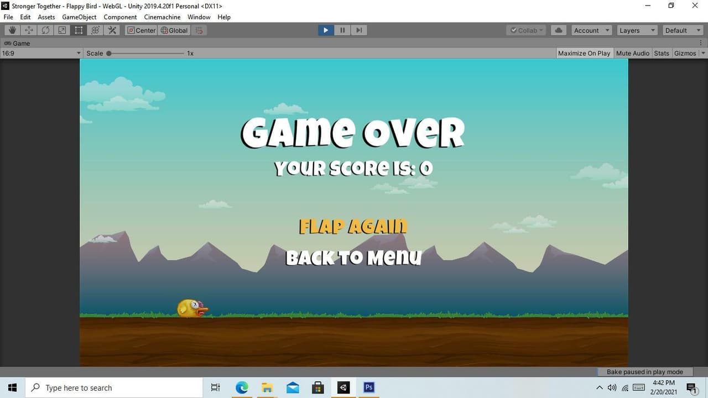This screenshot has width=708, height=398.
Task: Toggle pivot mode Center button
Action: 142,30
